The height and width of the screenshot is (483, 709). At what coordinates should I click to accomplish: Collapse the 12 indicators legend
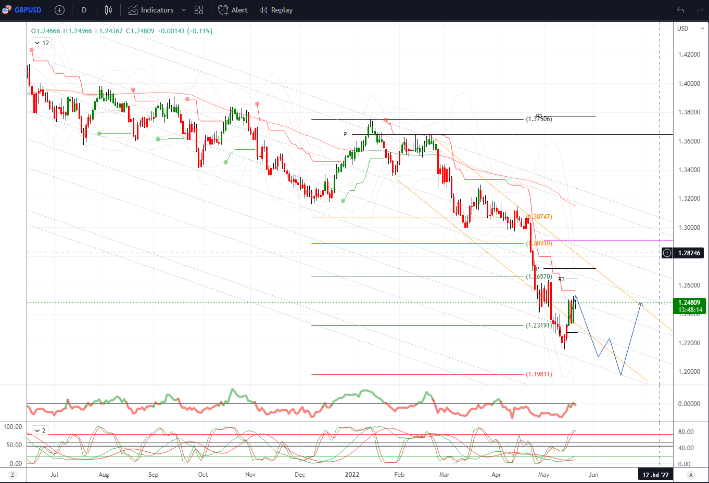coord(42,43)
